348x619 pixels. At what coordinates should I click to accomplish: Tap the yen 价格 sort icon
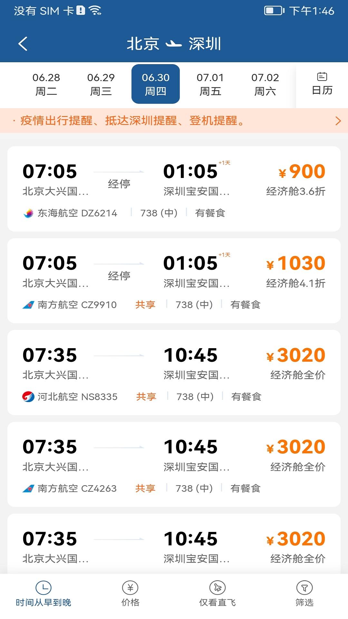point(130,588)
